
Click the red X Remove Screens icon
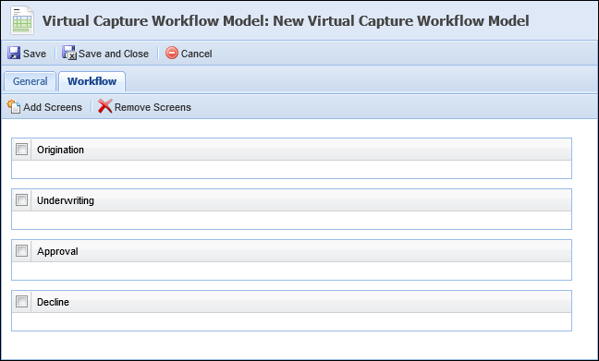[105, 106]
